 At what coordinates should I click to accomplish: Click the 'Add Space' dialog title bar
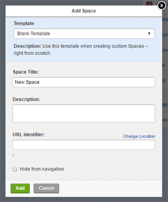click(x=84, y=11)
